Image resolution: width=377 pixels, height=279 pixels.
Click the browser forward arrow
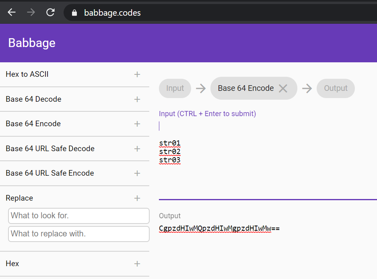click(31, 12)
